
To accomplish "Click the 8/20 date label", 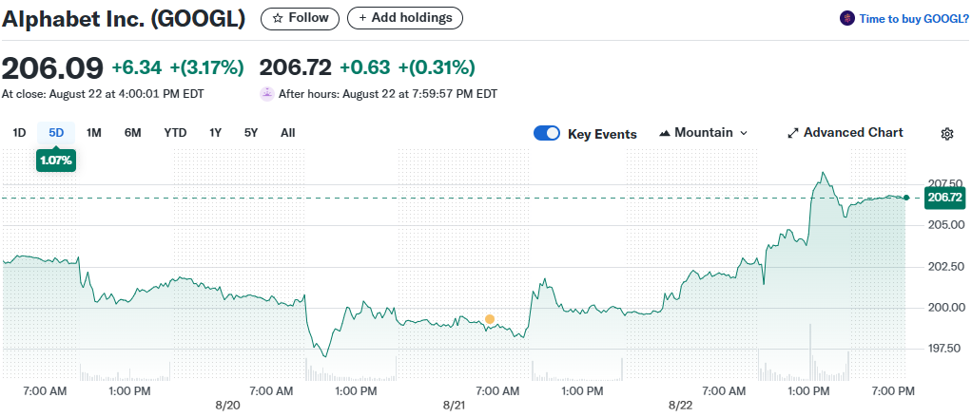I will [x=227, y=406].
